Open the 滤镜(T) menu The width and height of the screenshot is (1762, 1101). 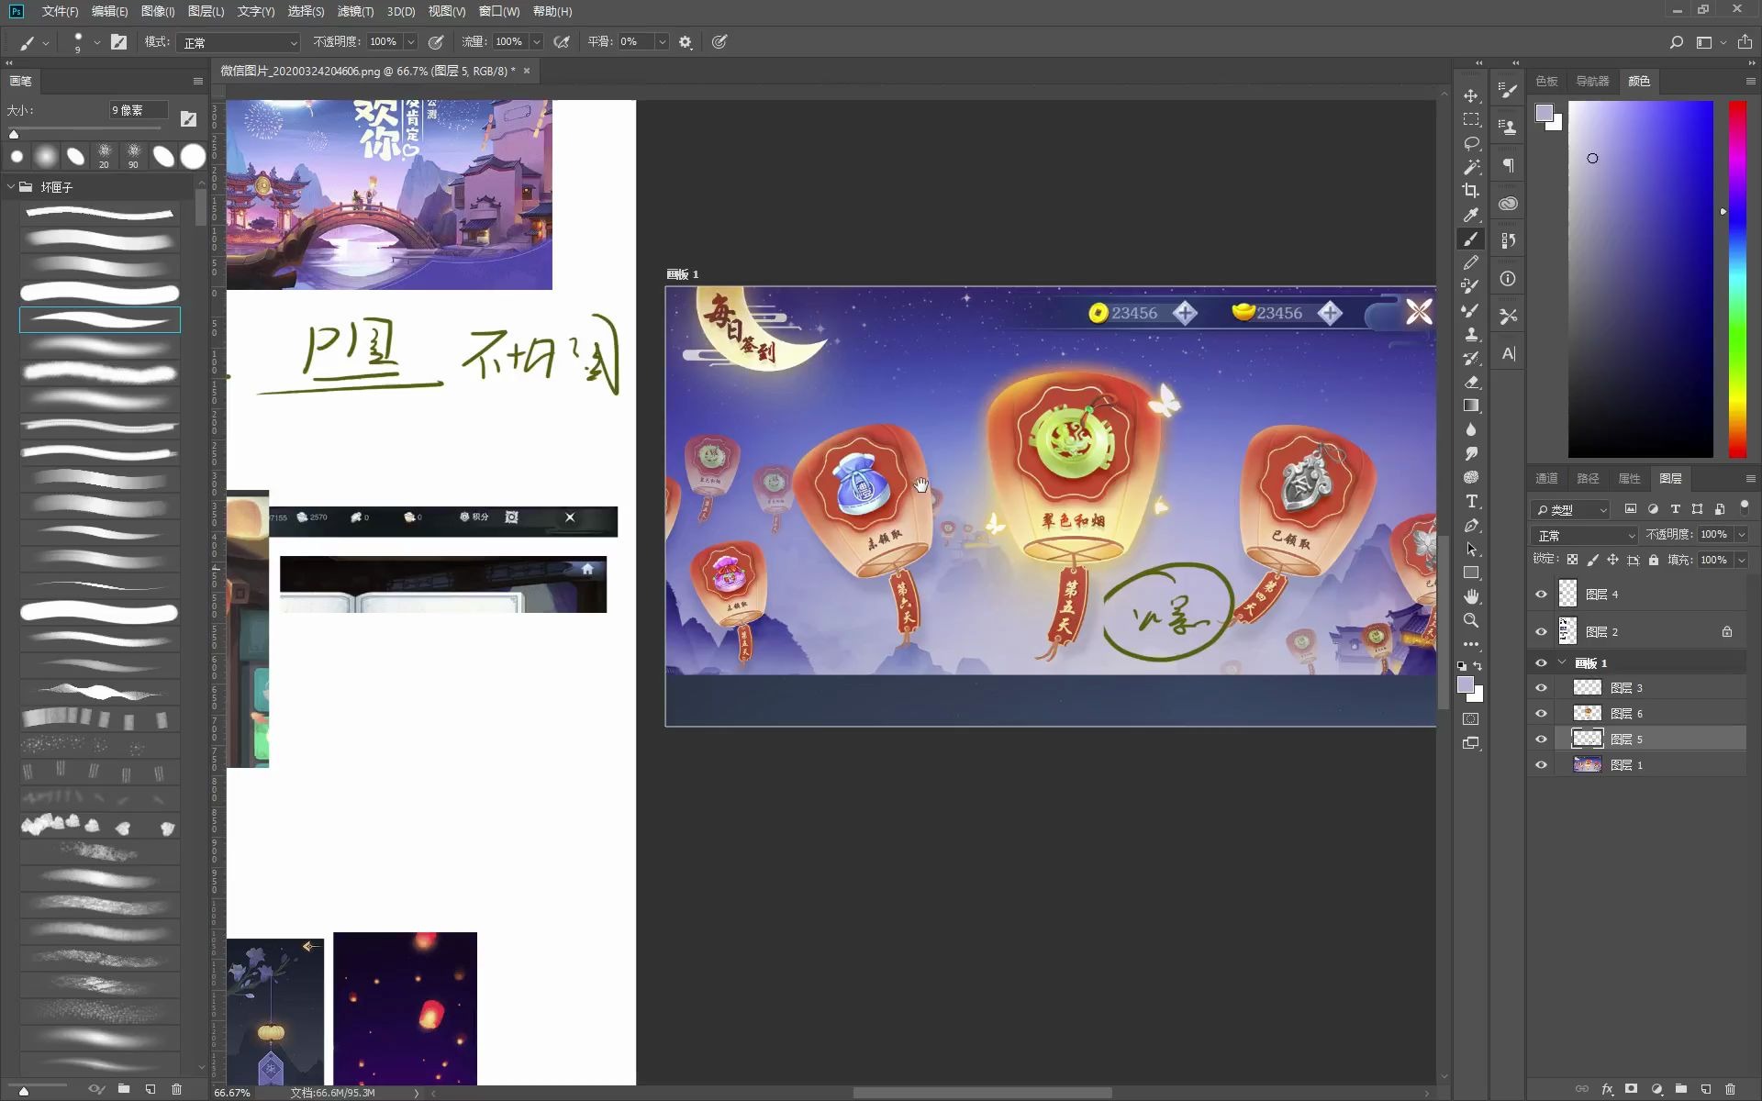pyautogui.click(x=355, y=11)
